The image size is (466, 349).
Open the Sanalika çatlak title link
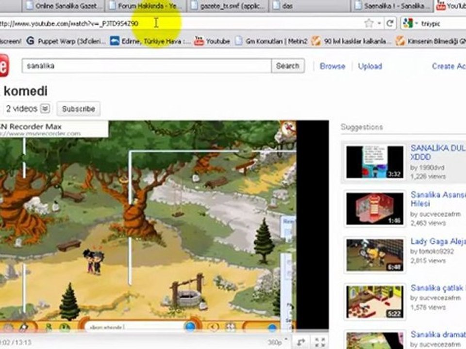(x=438, y=288)
